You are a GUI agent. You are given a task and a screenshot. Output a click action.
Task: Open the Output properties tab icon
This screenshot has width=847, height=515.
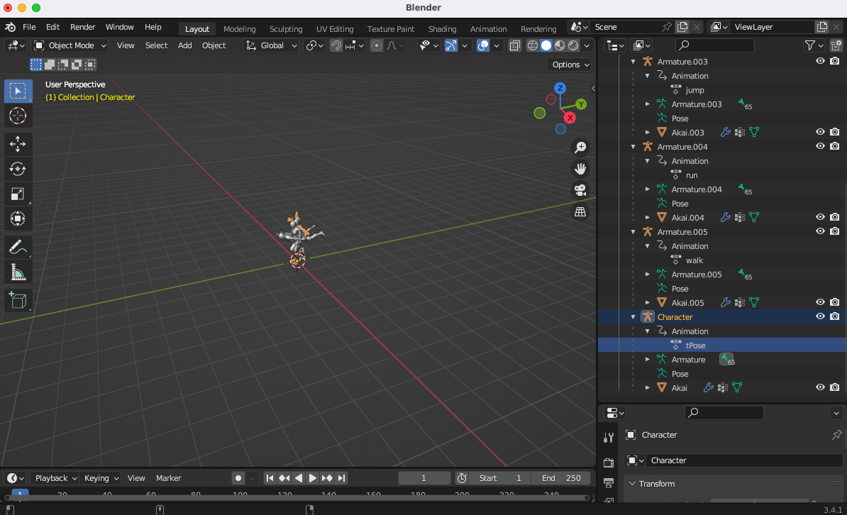(609, 482)
